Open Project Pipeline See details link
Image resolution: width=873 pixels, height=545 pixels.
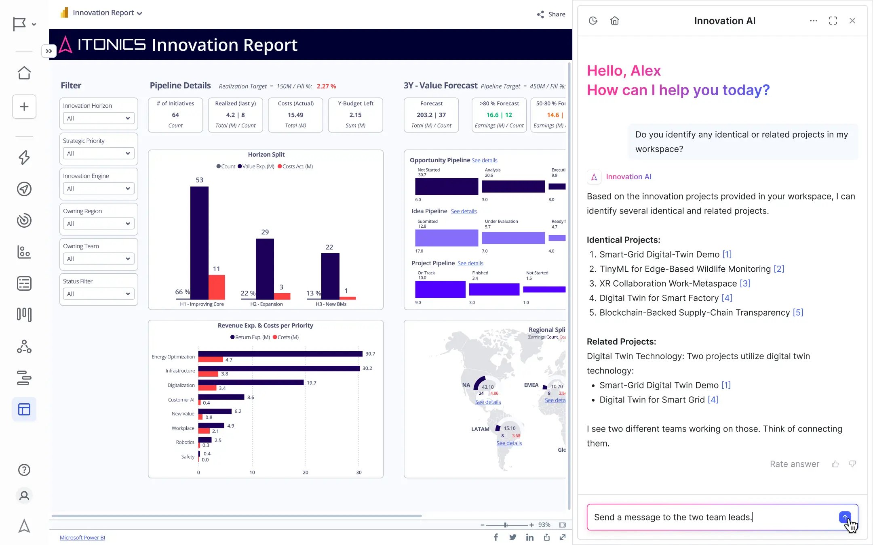pyautogui.click(x=470, y=263)
